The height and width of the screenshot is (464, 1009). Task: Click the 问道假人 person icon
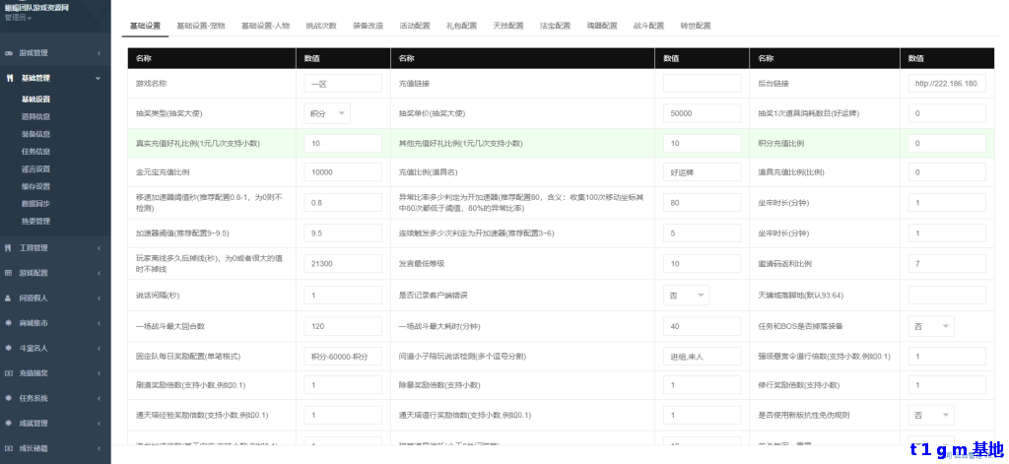(x=9, y=297)
